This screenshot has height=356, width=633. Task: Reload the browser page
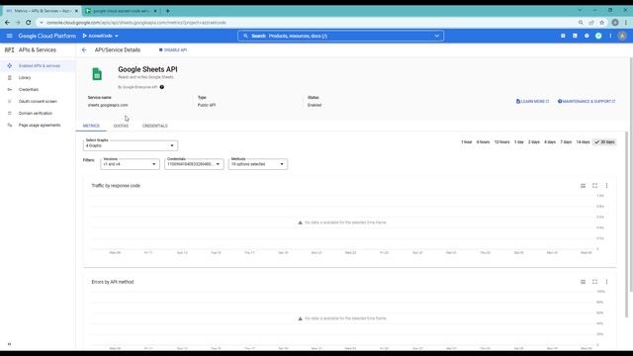click(29, 23)
